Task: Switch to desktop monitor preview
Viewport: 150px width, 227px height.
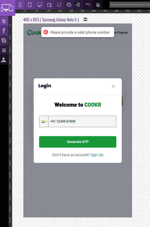Action: pos(39,5)
